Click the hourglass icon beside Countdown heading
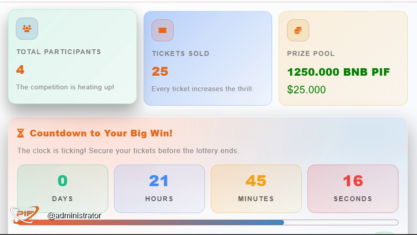The width and height of the screenshot is (417, 235). [21, 133]
